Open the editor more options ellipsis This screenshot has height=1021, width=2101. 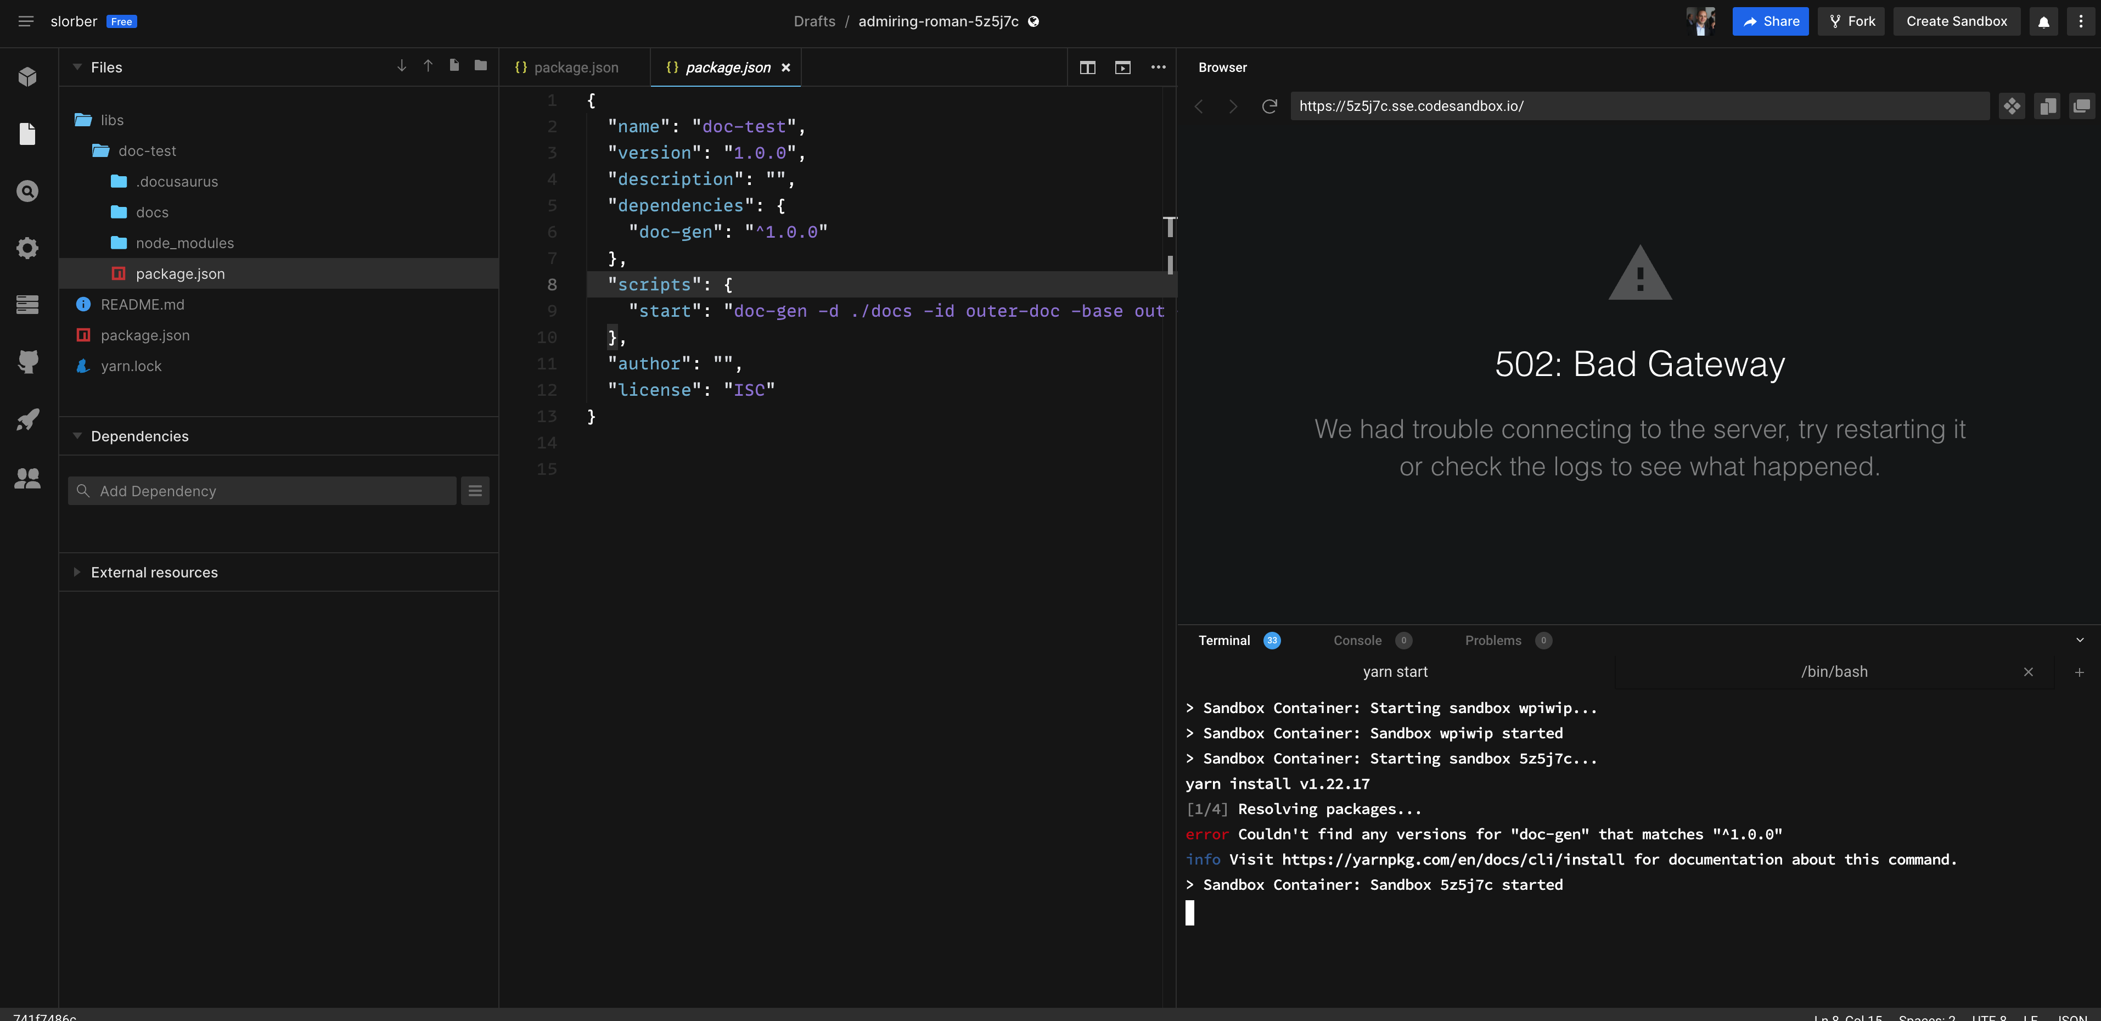tap(1158, 67)
